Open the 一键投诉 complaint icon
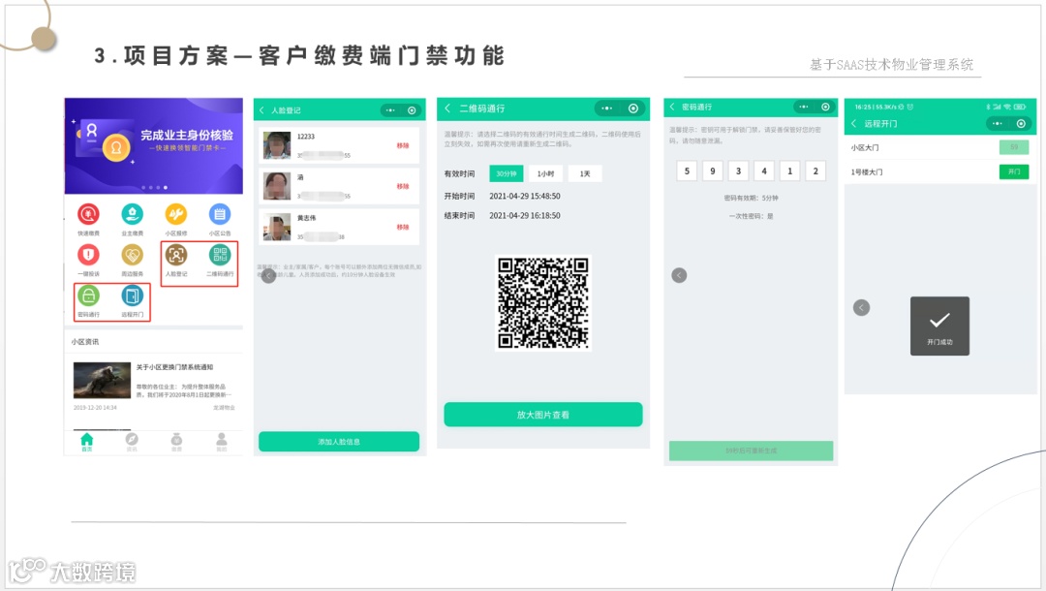 88,254
